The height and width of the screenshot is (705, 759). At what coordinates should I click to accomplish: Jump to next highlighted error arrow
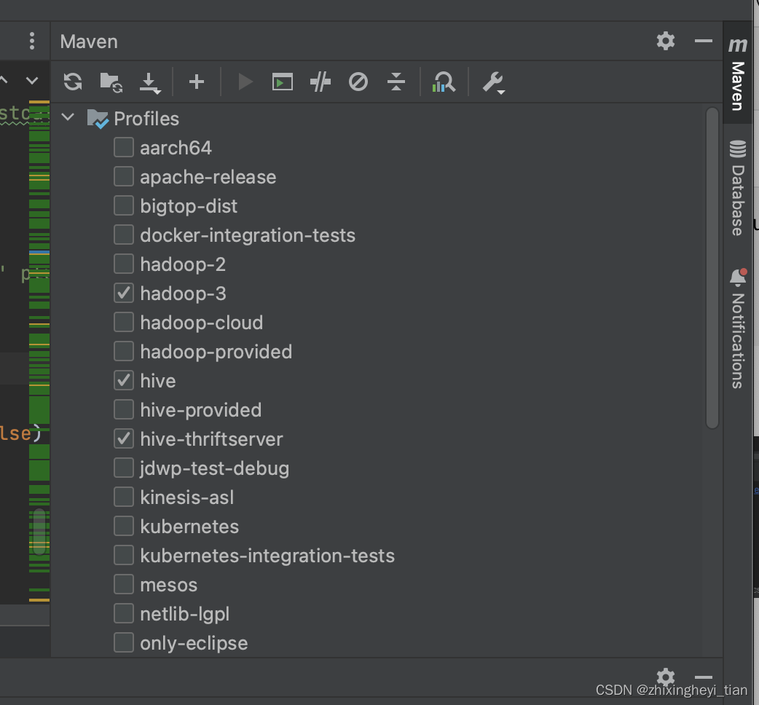click(32, 80)
